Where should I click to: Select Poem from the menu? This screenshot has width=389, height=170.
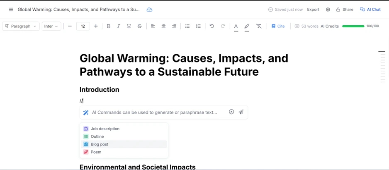[124, 152]
